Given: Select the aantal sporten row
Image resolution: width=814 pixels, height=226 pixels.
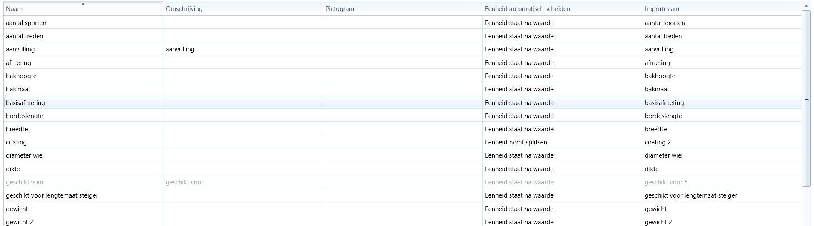Looking at the screenshot, I should (x=402, y=23).
